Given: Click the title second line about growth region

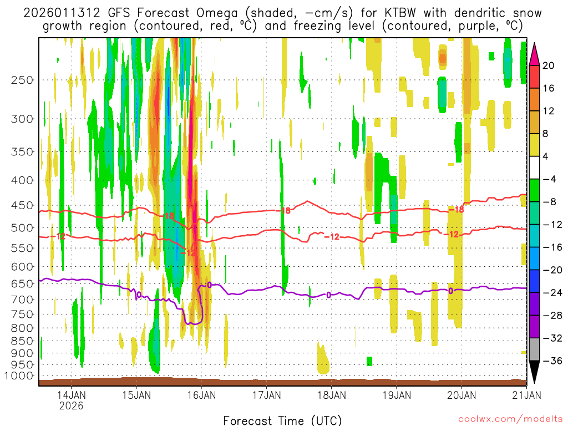Looking at the screenshot, I should [x=282, y=26].
